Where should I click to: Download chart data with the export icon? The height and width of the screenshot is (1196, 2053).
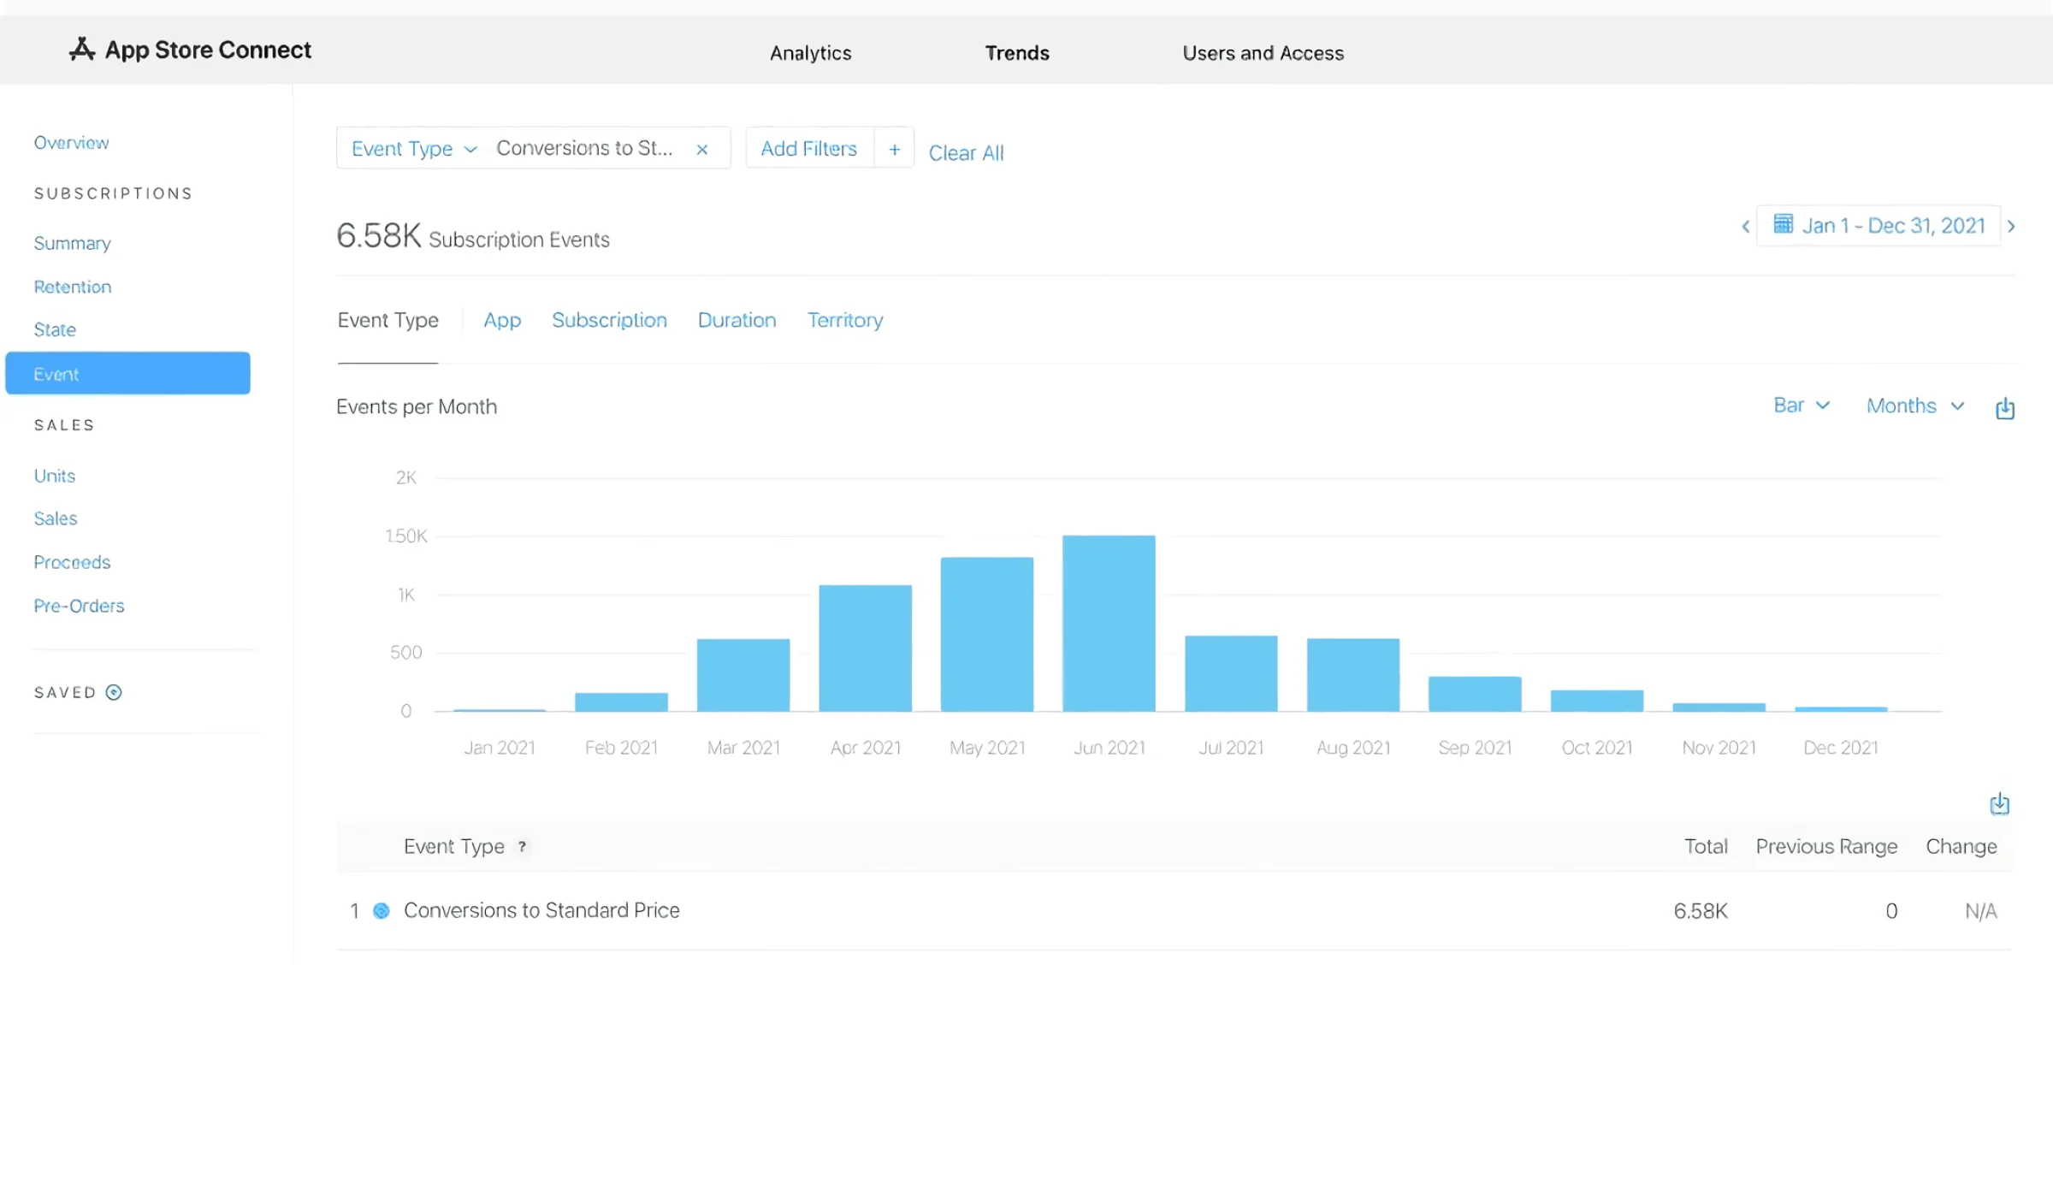point(2005,408)
